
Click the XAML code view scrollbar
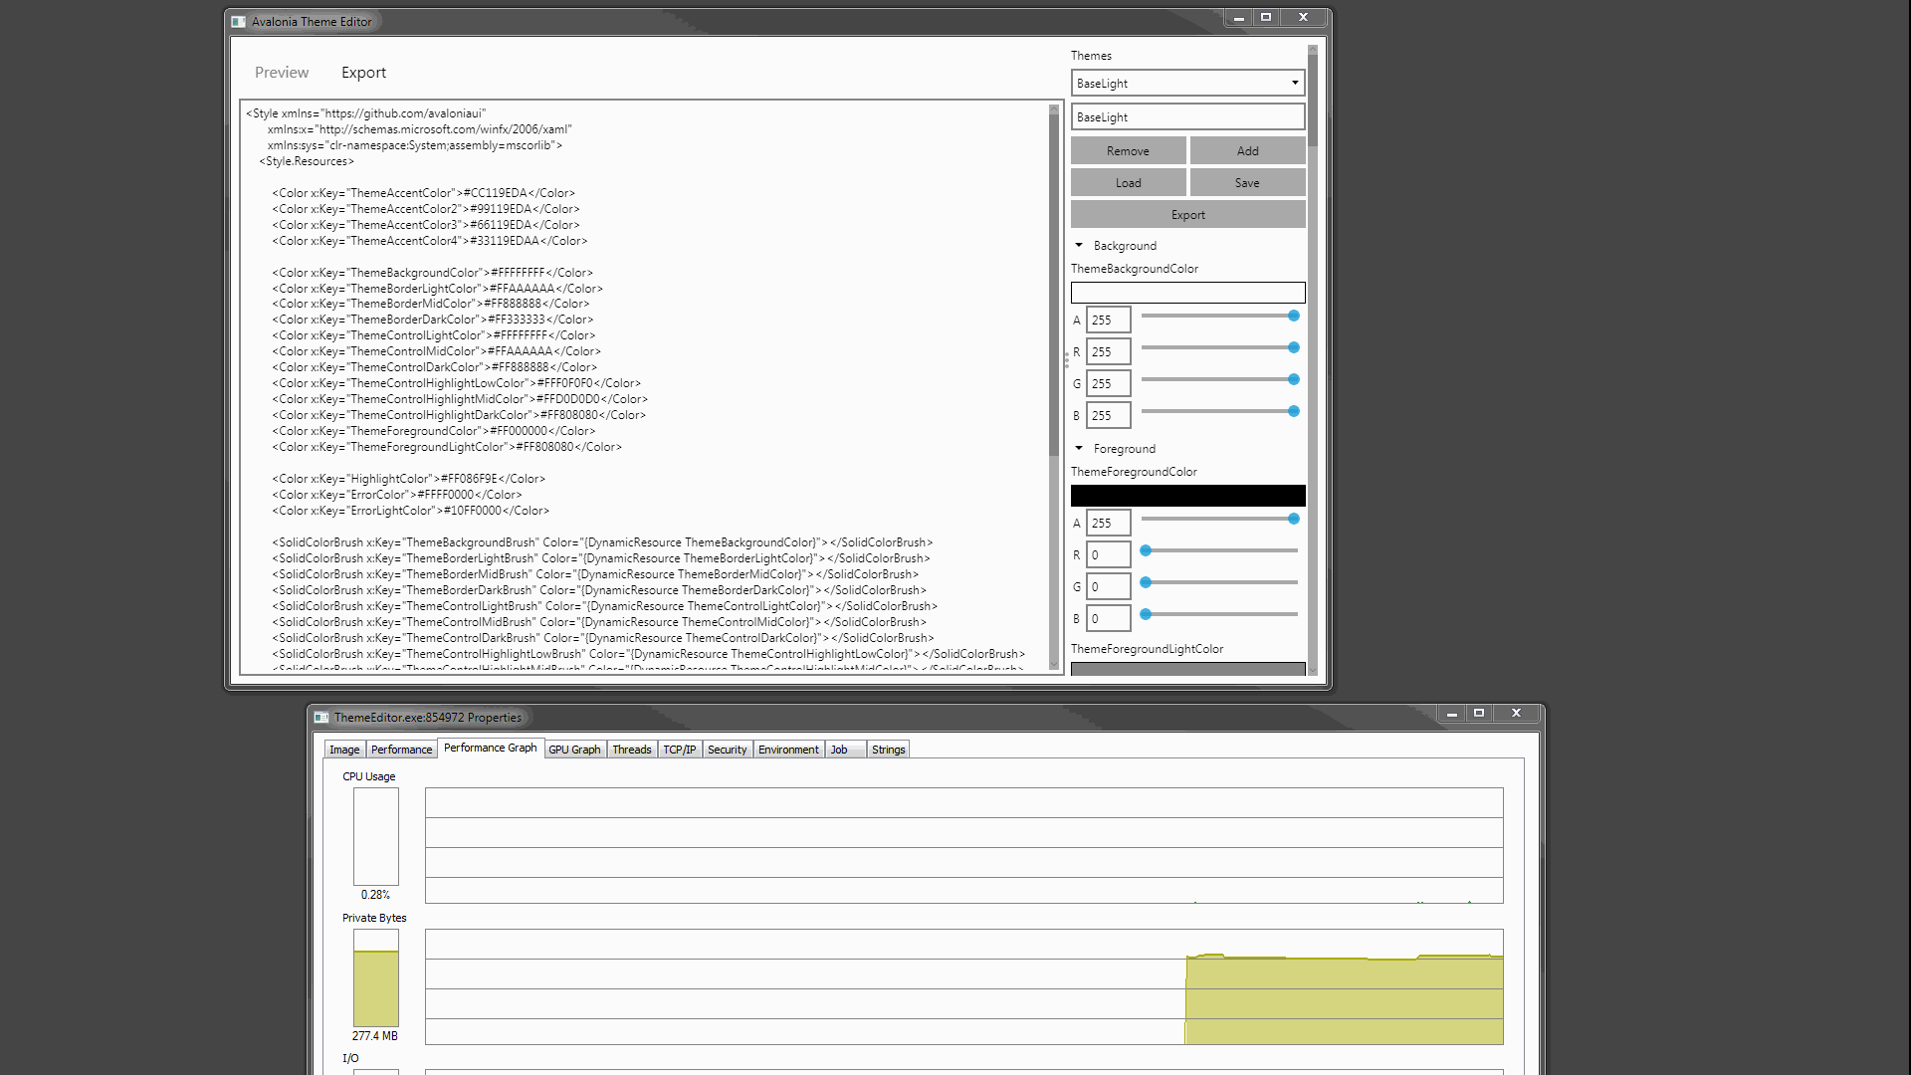click(1054, 388)
